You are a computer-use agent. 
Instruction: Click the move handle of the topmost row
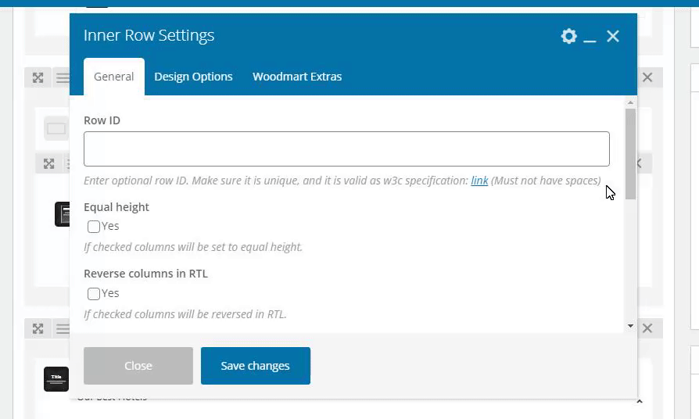coord(38,77)
